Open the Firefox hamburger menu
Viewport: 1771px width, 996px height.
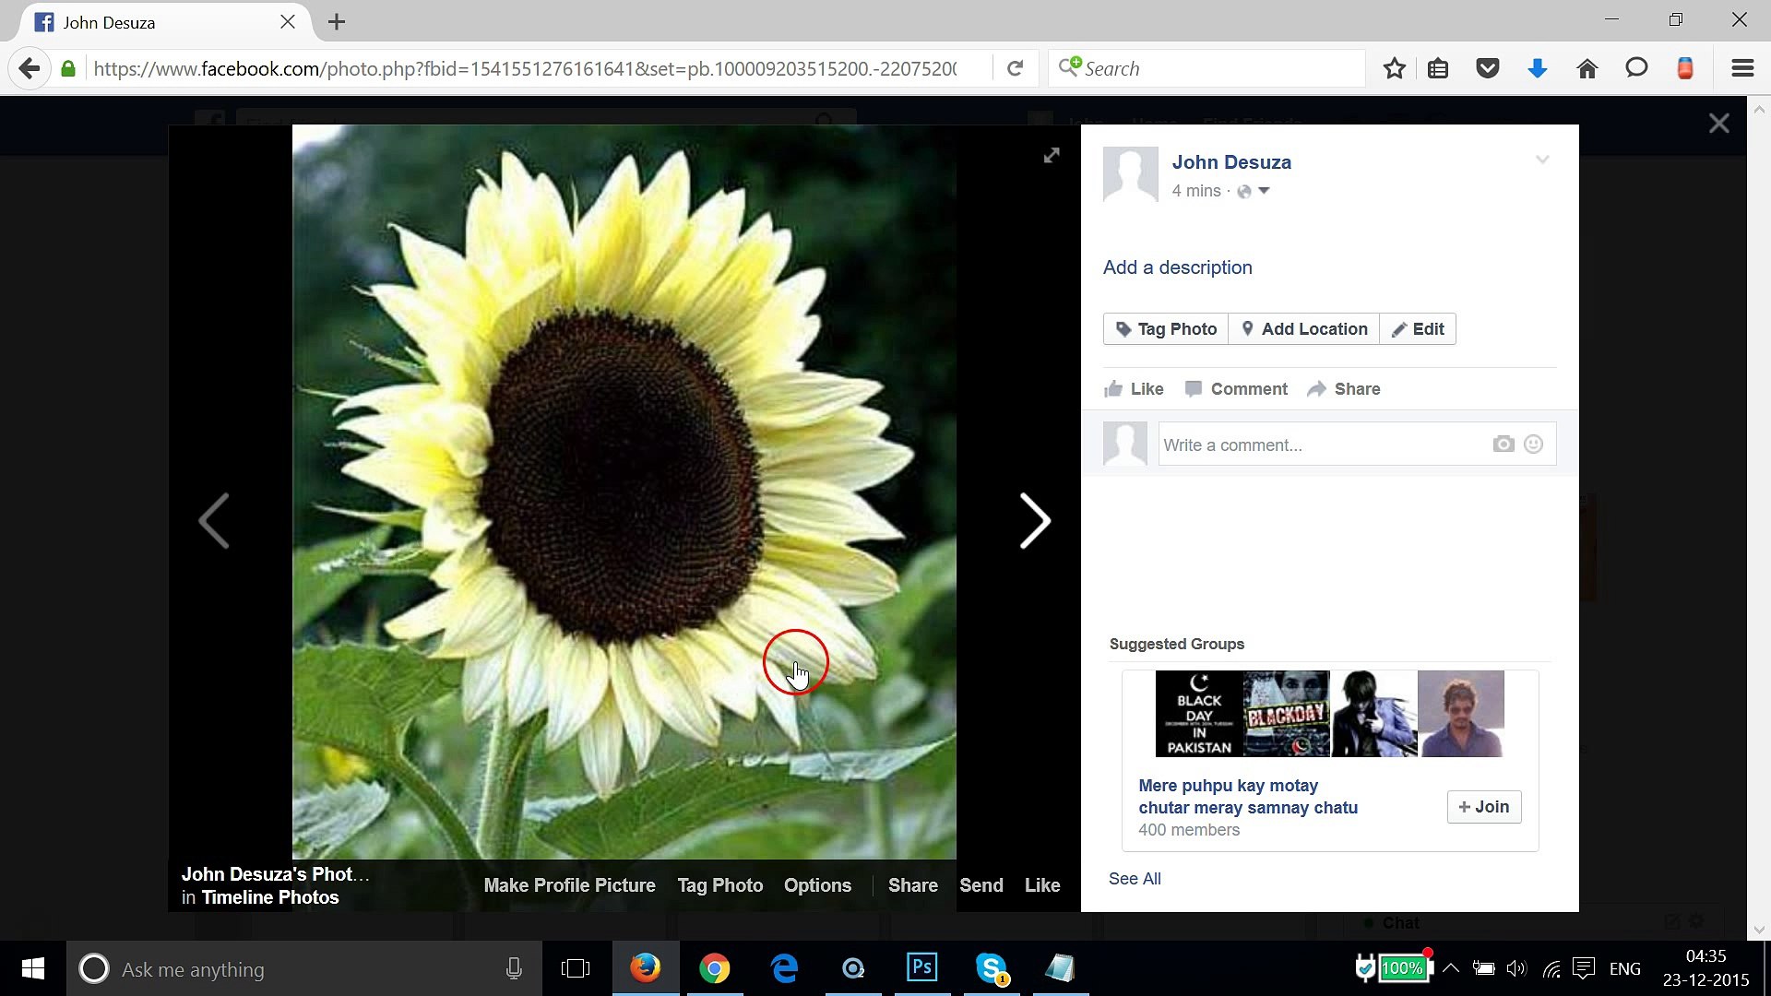(1741, 67)
